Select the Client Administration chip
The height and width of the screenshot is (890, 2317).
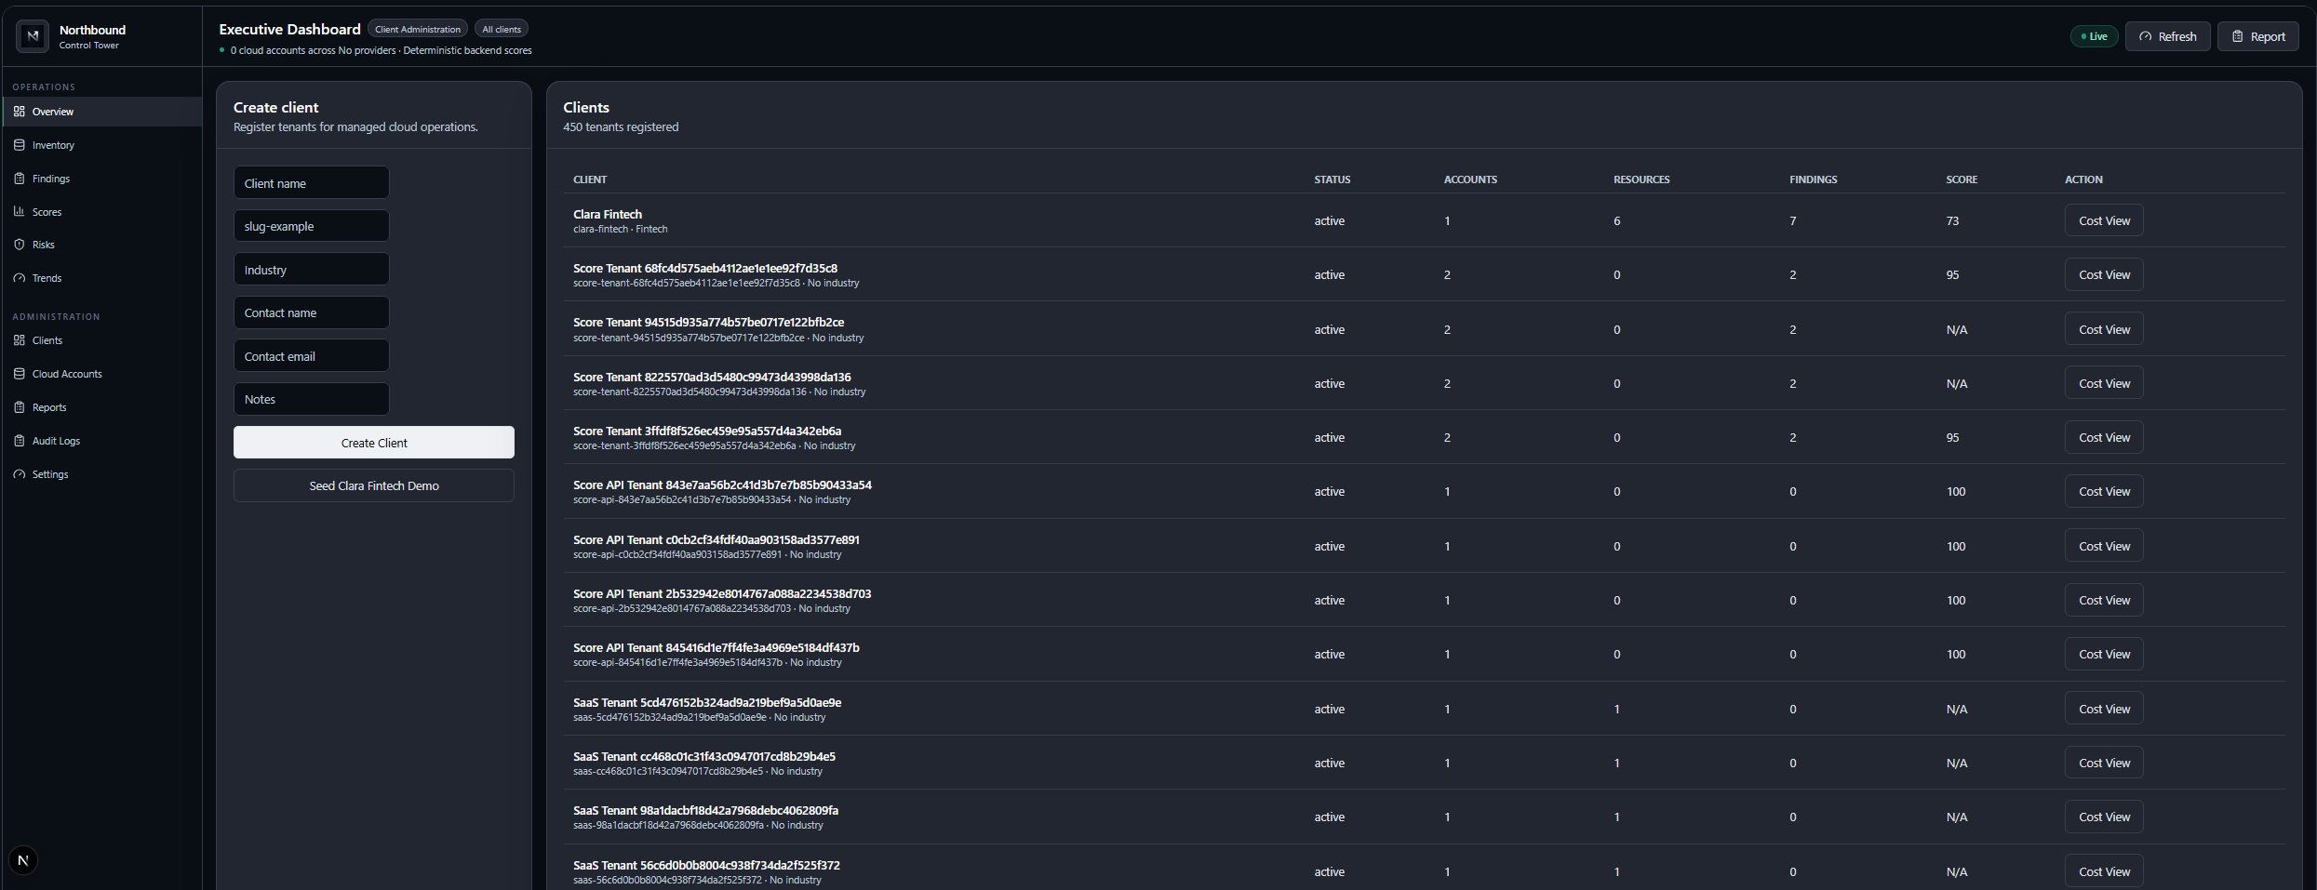[x=417, y=29]
